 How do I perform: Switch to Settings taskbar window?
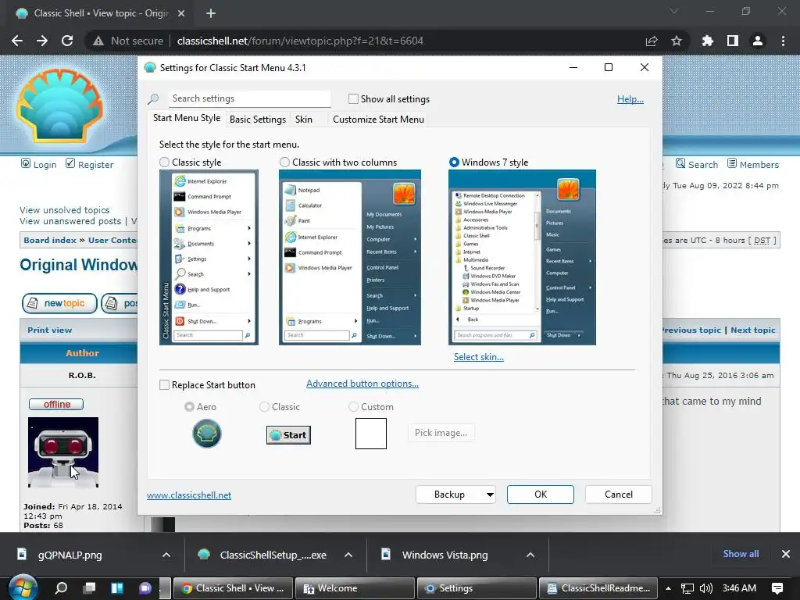pyautogui.click(x=477, y=588)
